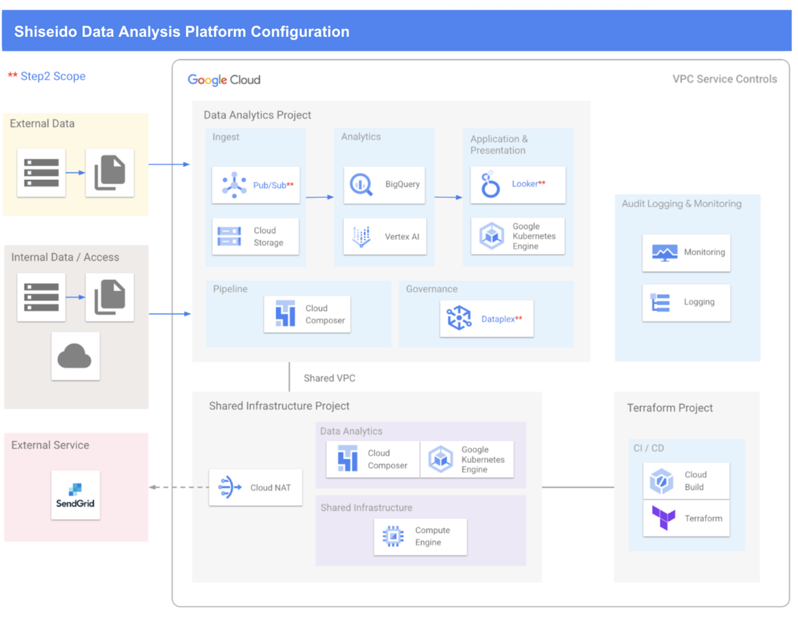Select the Vertex AI icon

click(361, 236)
